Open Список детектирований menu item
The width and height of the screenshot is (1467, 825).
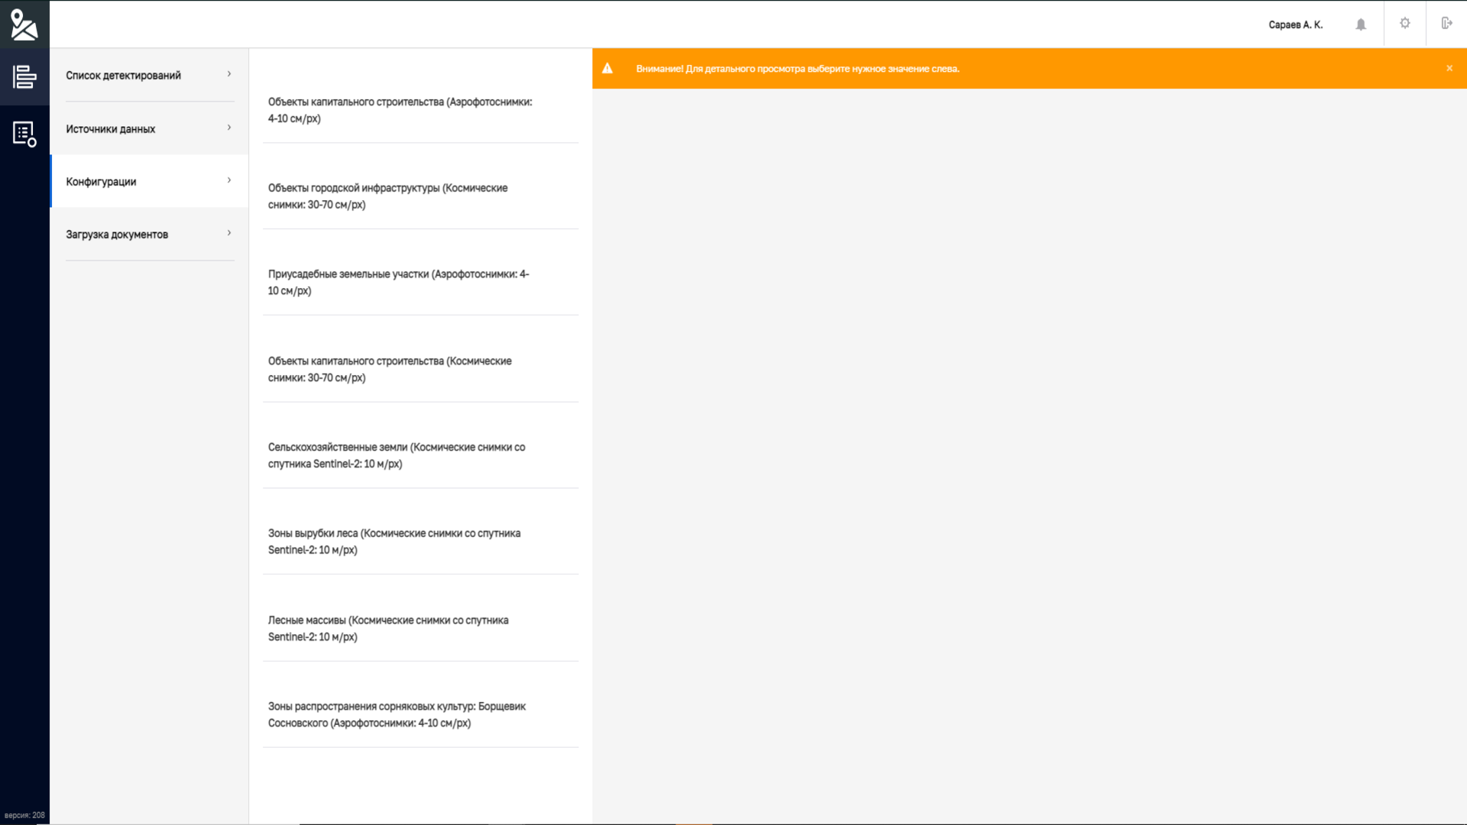(150, 75)
